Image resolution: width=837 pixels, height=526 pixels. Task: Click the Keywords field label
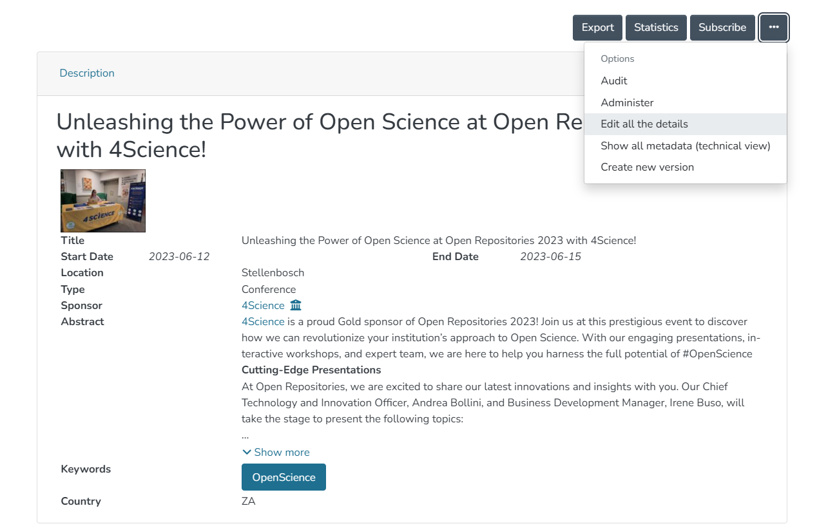click(x=86, y=469)
